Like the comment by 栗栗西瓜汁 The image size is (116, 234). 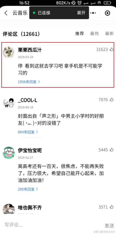(x=112, y=49)
